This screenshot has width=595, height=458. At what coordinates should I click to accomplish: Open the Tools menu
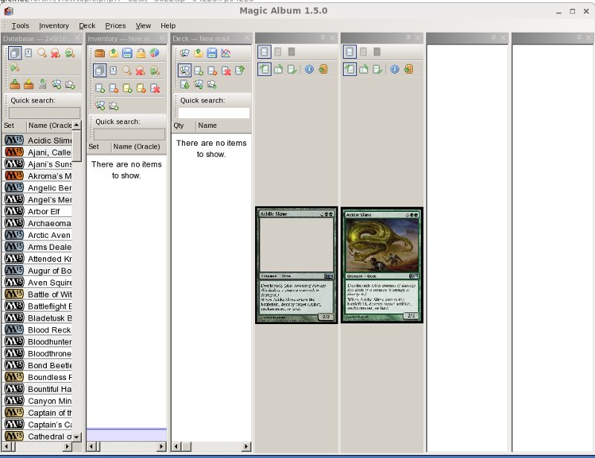pyautogui.click(x=20, y=25)
